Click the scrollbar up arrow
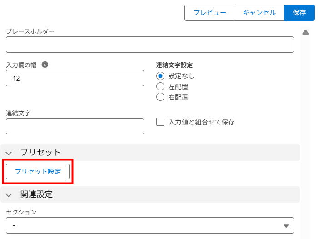 (306, 32)
